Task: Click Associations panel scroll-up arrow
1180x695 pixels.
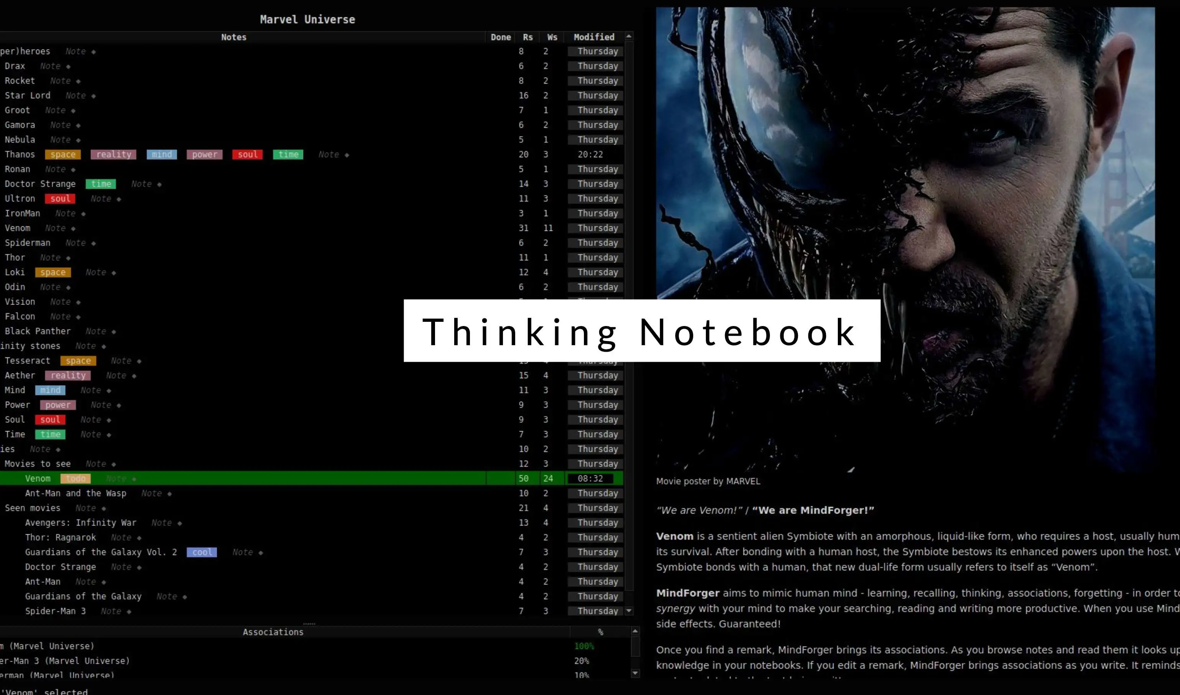Action: pos(635,631)
